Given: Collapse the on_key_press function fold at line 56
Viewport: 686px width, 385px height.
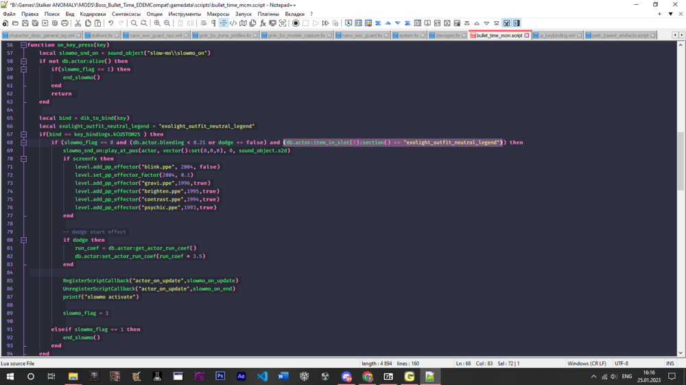Looking at the screenshot, I should 23,45.
